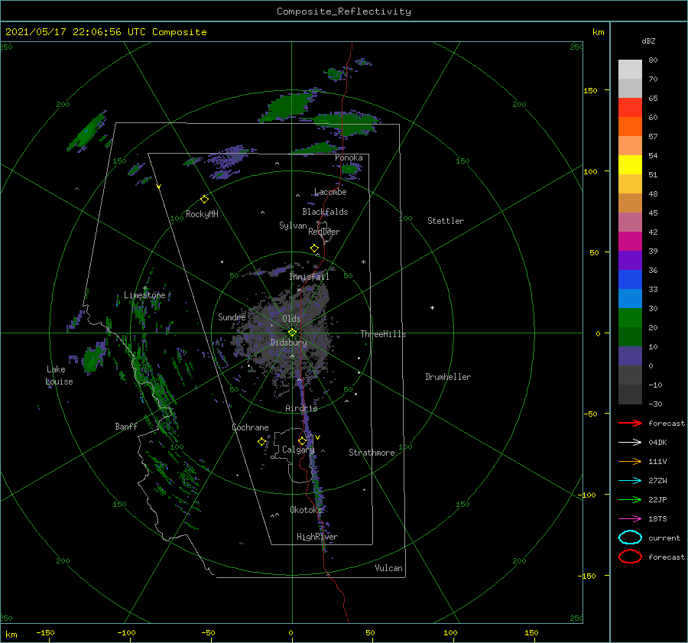
Task: Click the 20 dBZ green color swatch
Action: point(630,317)
